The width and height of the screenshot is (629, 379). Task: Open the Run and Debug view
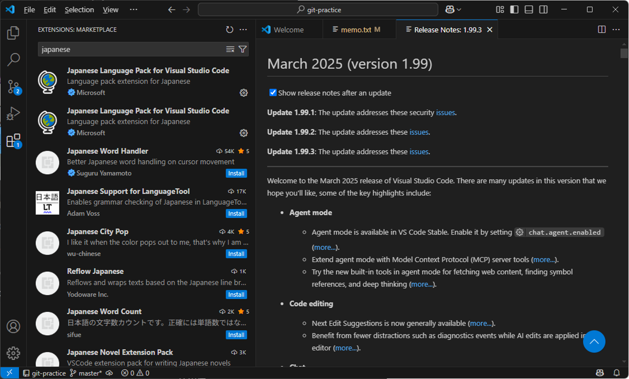click(13, 114)
